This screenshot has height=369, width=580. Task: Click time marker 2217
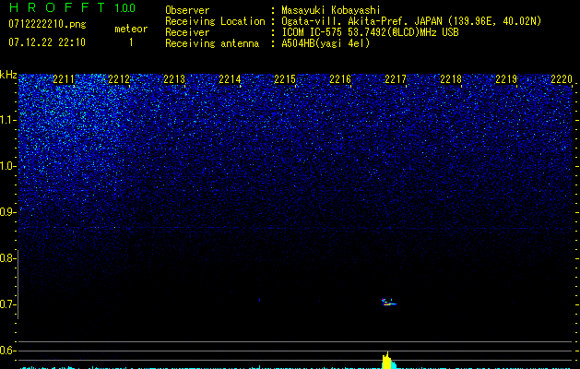(396, 79)
